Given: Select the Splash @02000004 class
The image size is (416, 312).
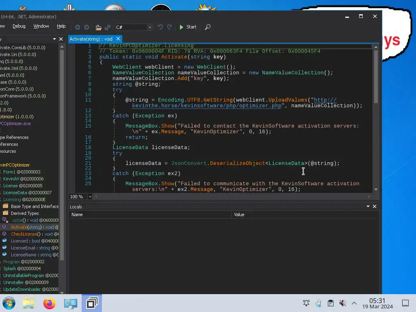Looking at the screenshot, I should (22, 269).
